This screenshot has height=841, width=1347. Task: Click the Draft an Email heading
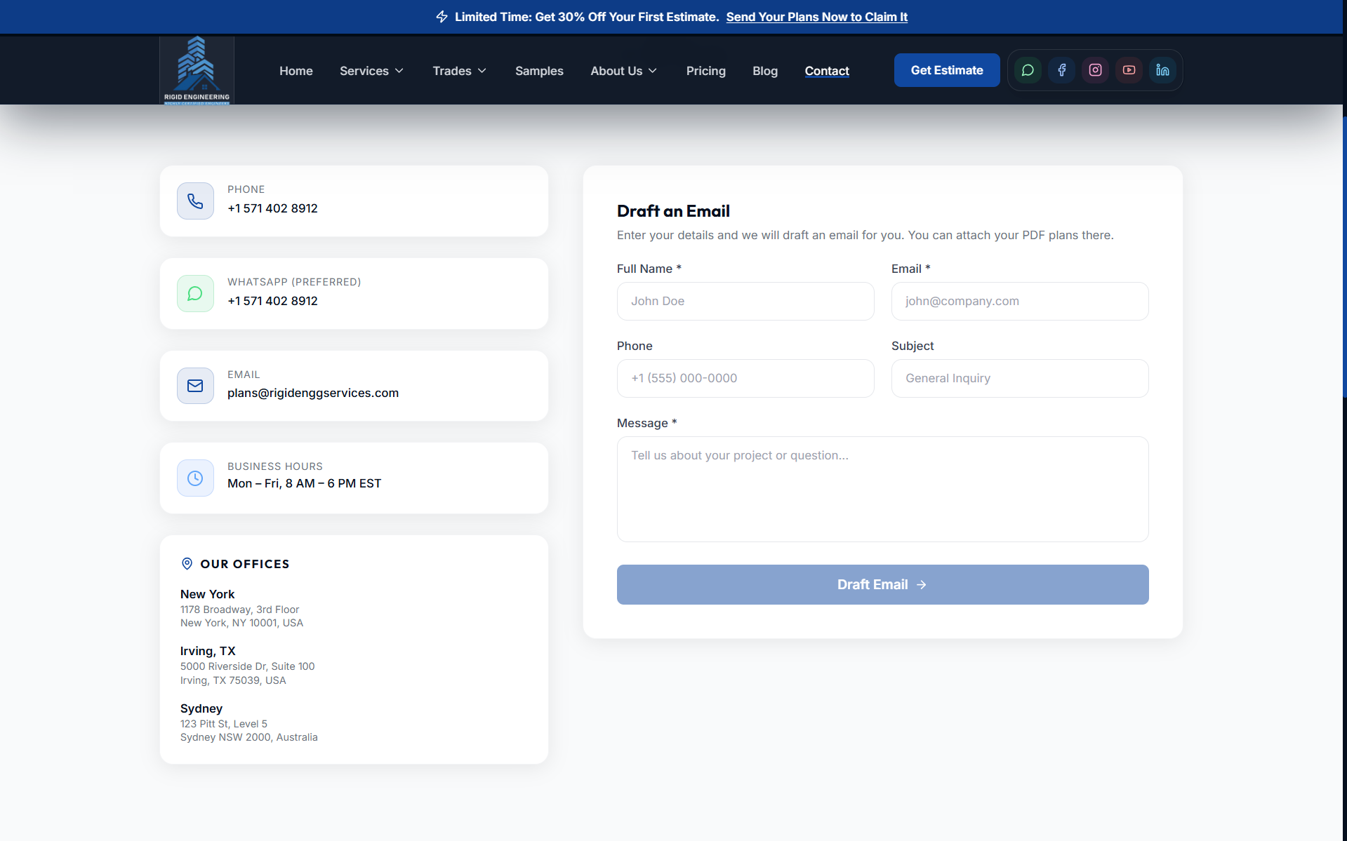[x=673, y=211]
